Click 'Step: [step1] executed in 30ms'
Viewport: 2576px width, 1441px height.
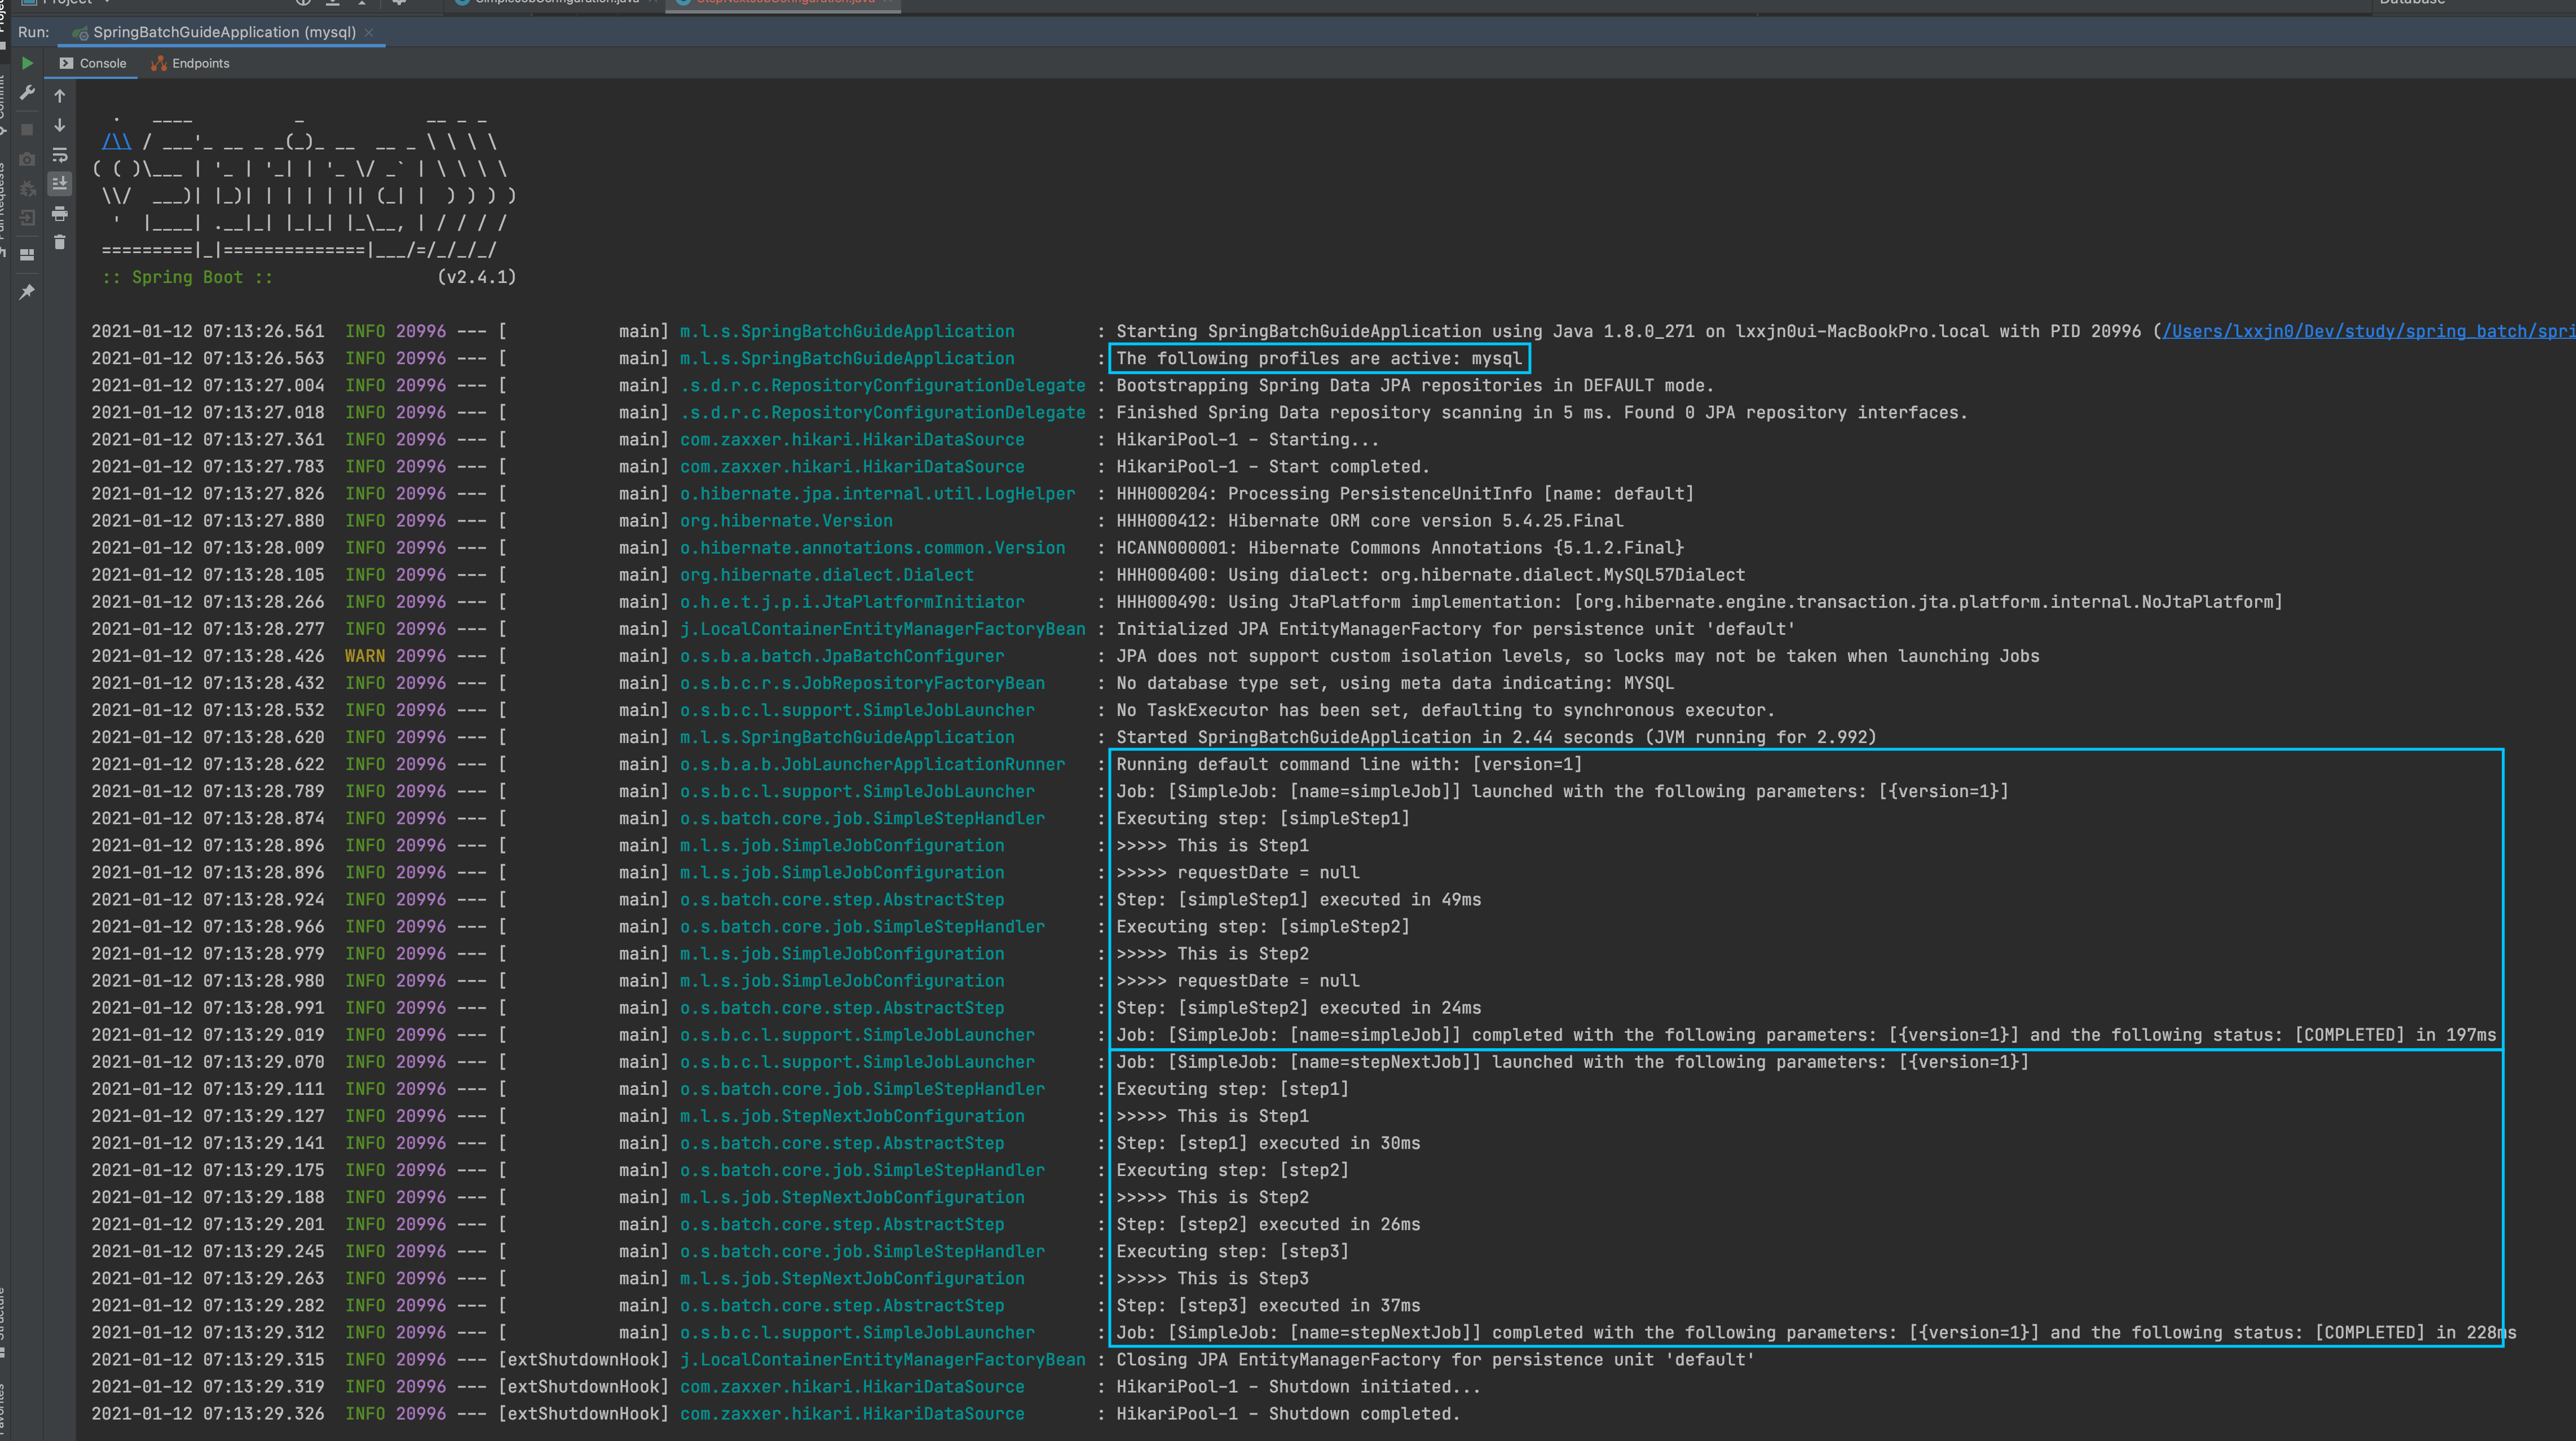tap(1268, 1143)
